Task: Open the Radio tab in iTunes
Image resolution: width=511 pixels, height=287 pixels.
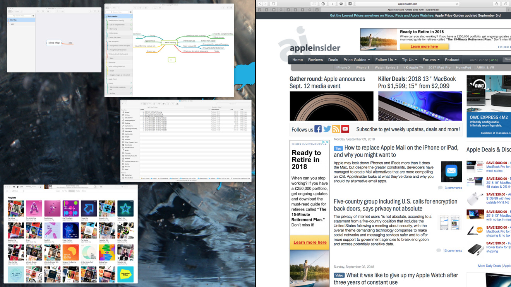Action: (x=78, y=191)
